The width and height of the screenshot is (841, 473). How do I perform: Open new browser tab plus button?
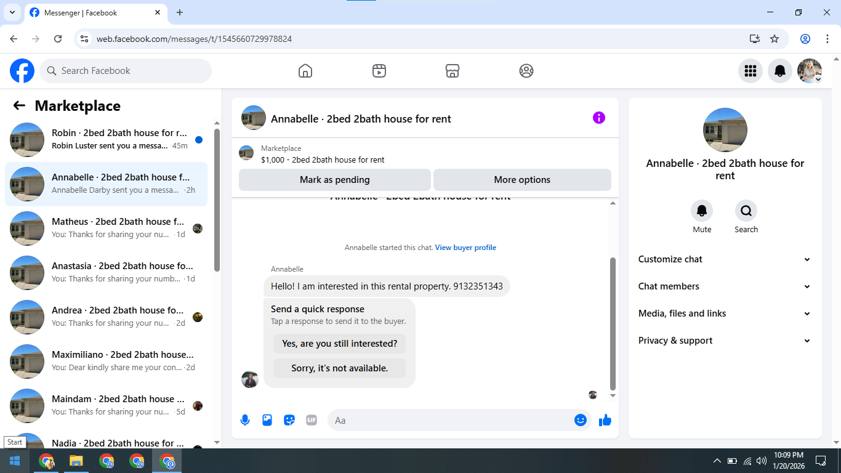pos(180,12)
